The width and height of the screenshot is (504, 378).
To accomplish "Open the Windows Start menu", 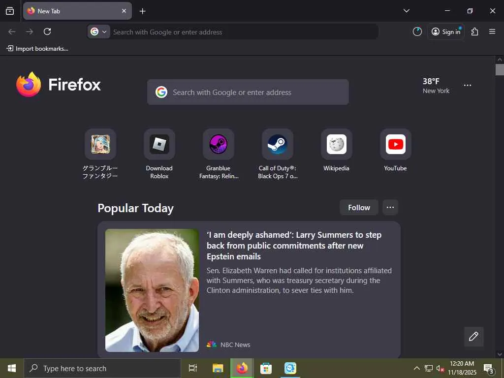I will [x=12, y=368].
